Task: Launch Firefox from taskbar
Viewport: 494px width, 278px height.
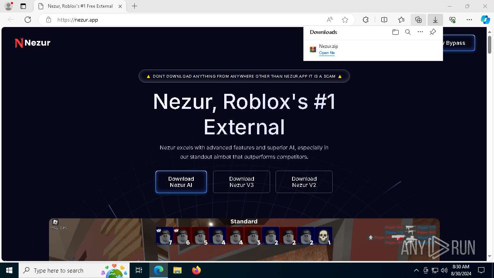Action: 196,270
